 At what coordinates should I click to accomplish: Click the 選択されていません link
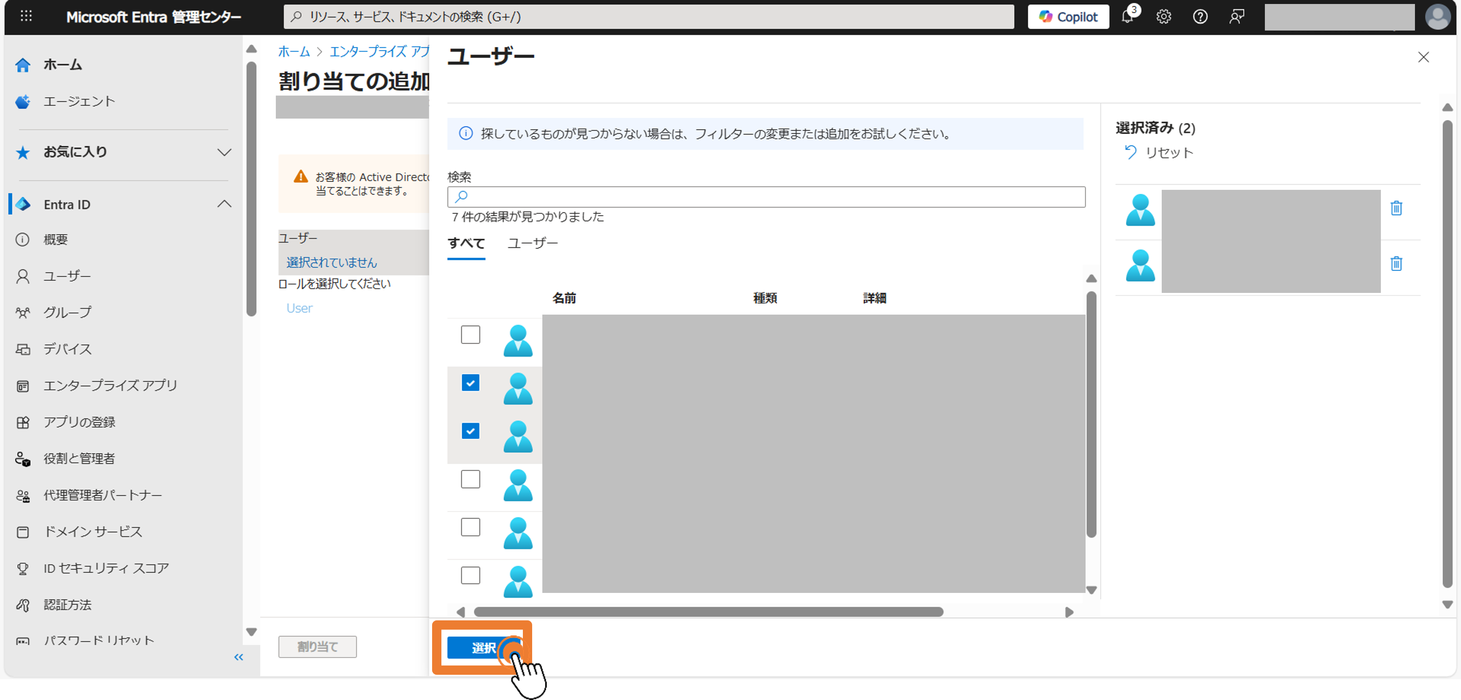(x=332, y=262)
